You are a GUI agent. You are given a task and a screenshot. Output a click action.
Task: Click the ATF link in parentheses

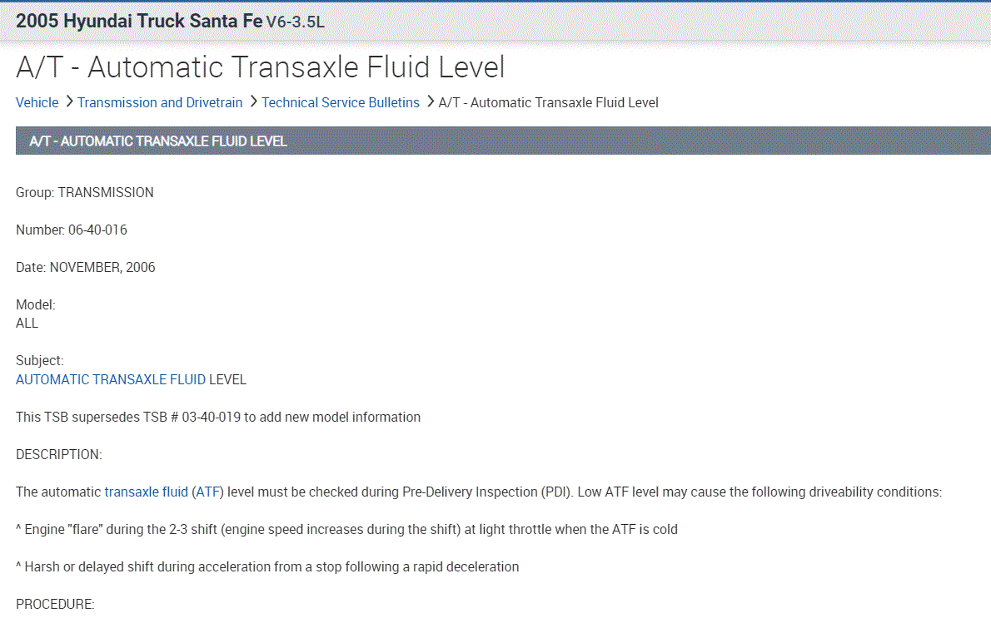coord(208,492)
